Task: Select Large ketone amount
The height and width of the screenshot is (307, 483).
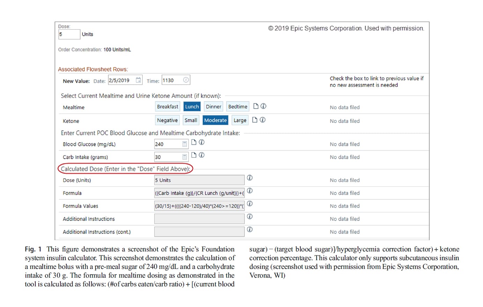Action: pyautogui.click(x=240, y=120)
